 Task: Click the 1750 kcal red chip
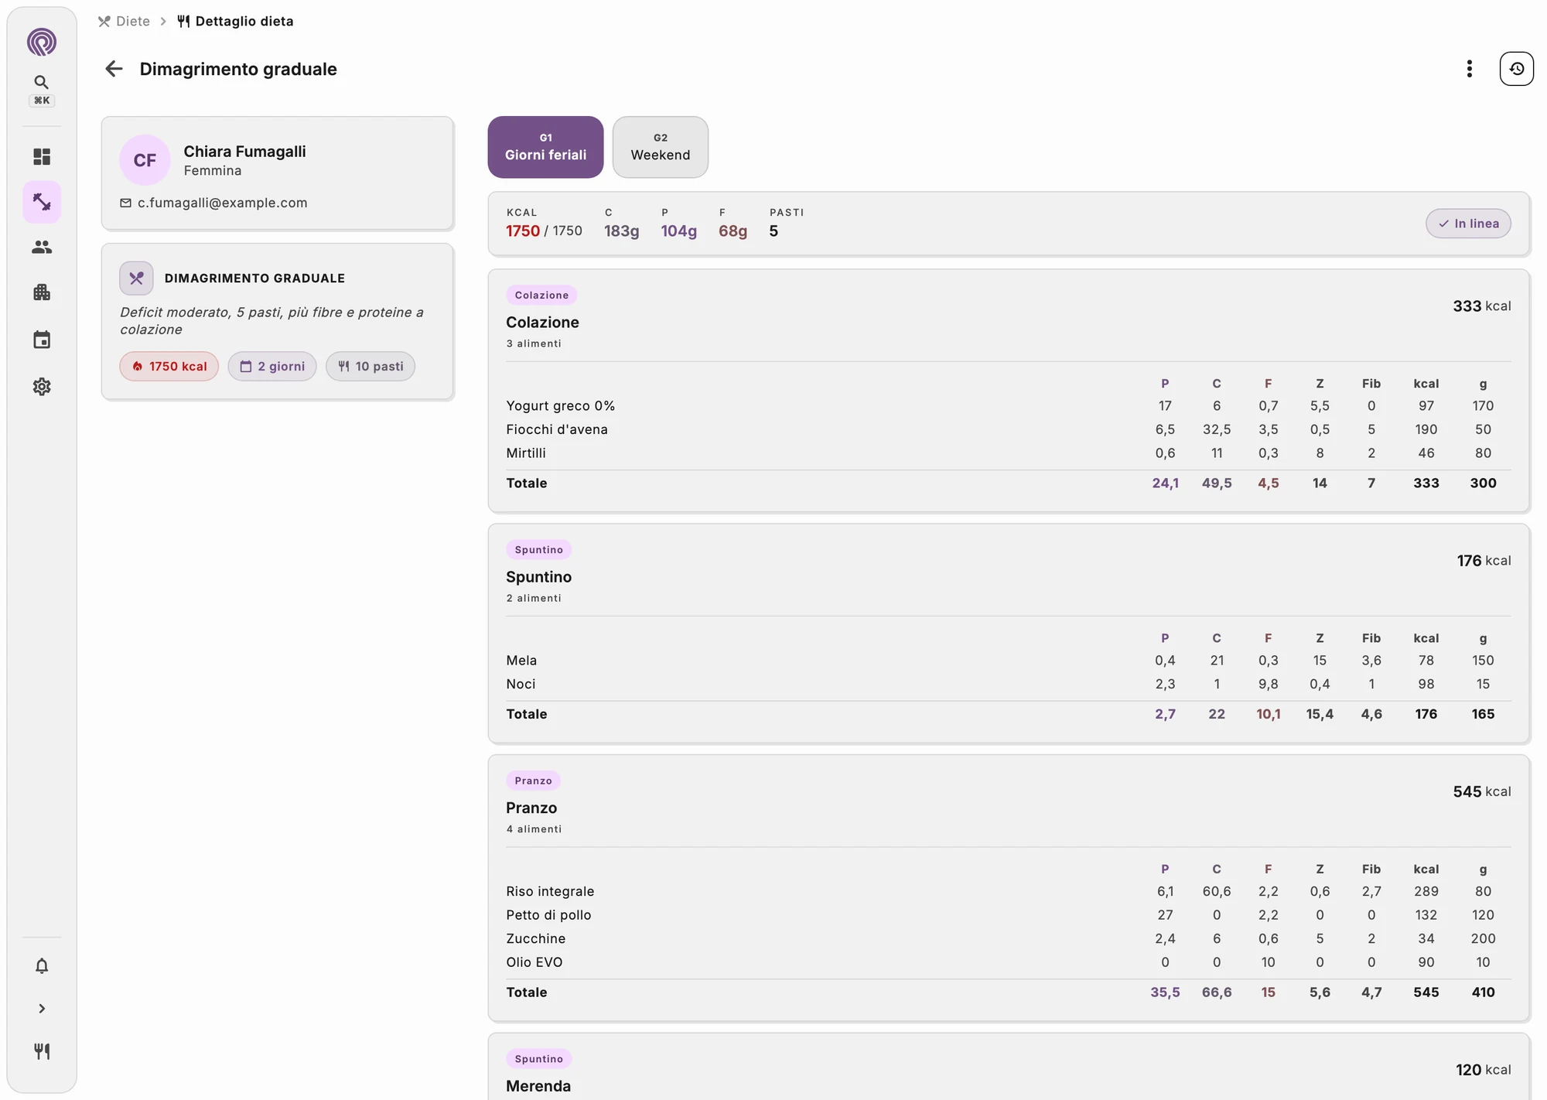(x=169, y=367)
